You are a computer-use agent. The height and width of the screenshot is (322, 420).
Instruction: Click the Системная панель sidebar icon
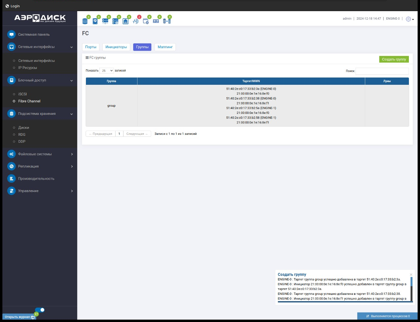[11, 34]
